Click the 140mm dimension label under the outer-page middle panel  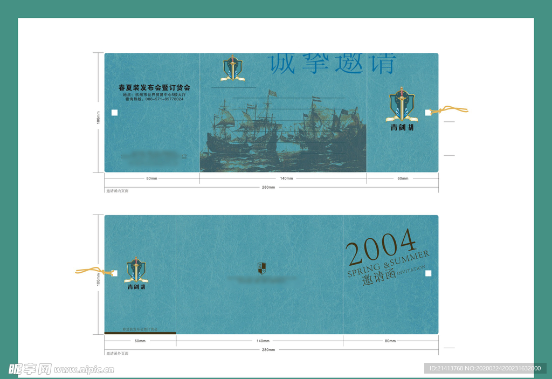[x=263, y=341]
